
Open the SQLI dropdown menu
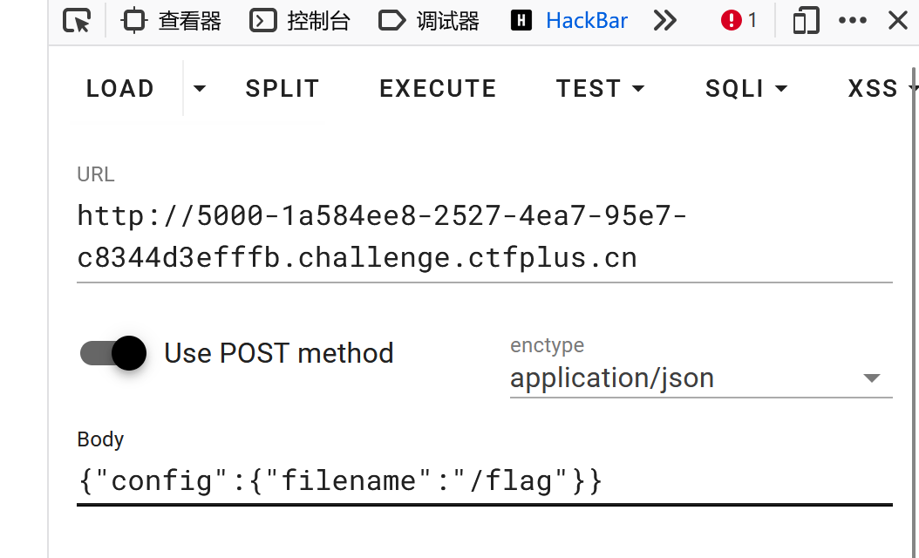click(x=746, y=89)
